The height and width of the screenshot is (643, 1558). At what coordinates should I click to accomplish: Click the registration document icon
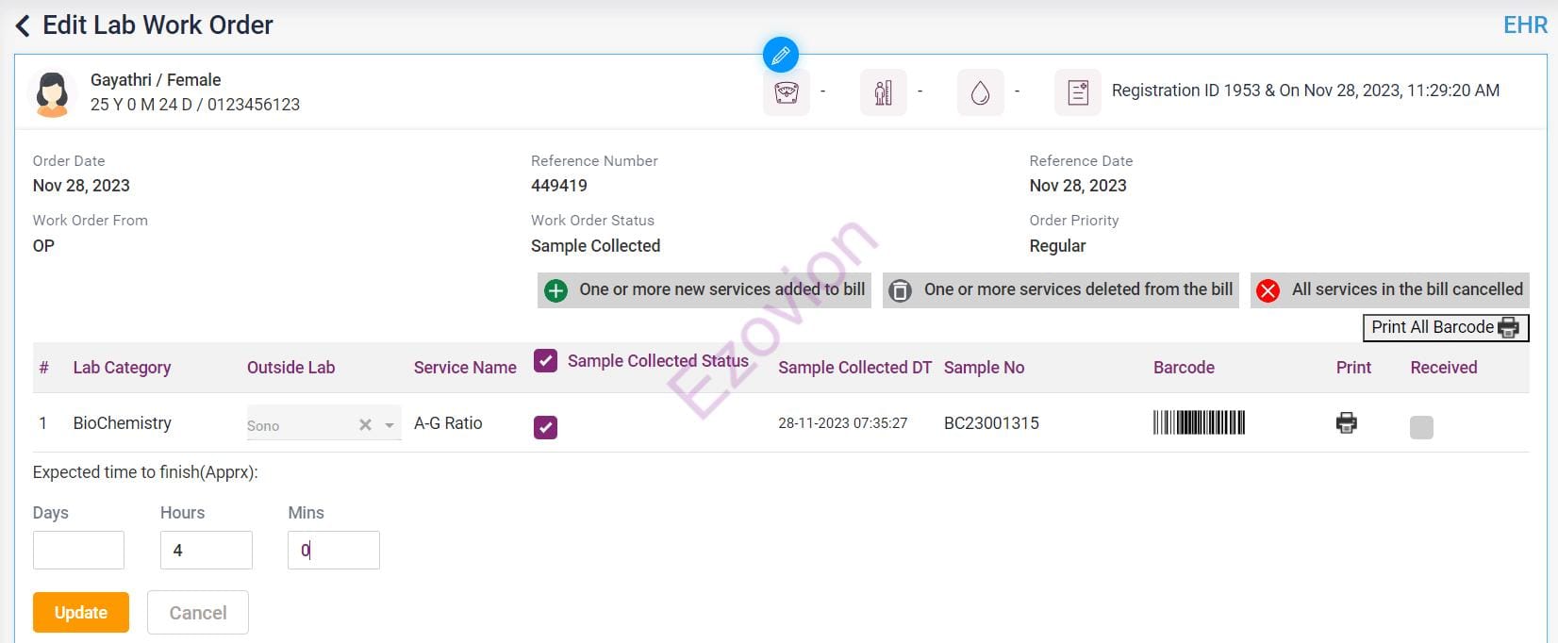tap(1077, 92)
